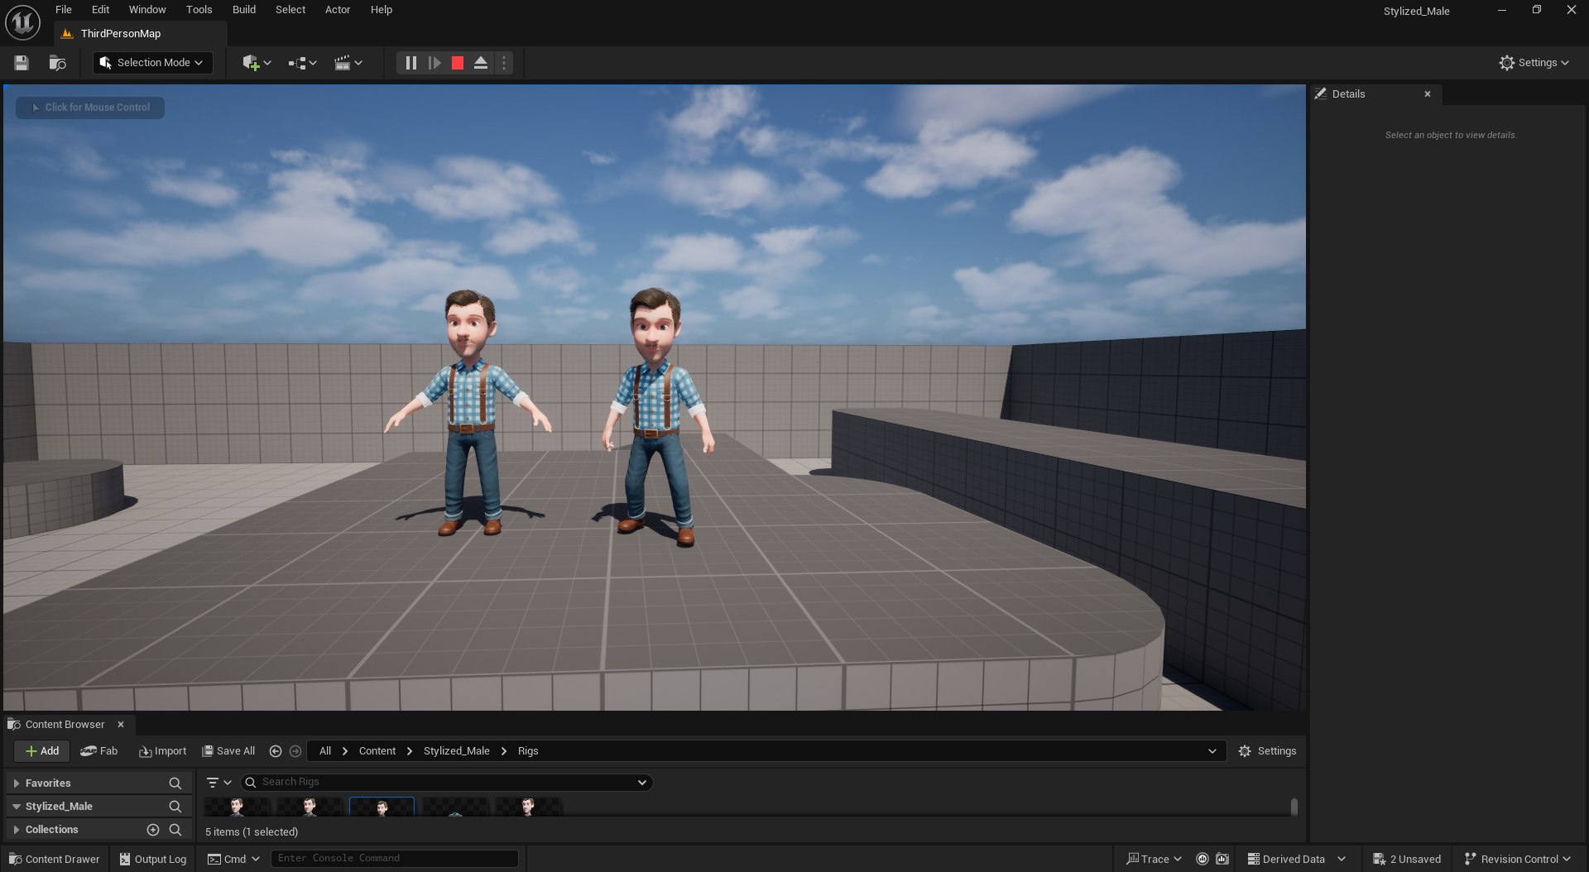Click the Enter Console Command field
1589x872 pixels.
tap(395, 859)
